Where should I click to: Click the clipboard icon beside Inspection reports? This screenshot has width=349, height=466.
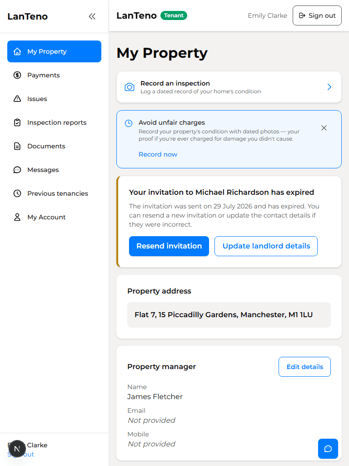pyautogui.click(x=17, y=122)
